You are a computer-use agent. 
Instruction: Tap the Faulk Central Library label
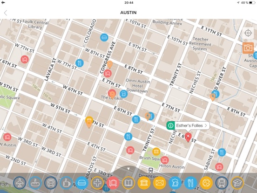pos(35,24)
